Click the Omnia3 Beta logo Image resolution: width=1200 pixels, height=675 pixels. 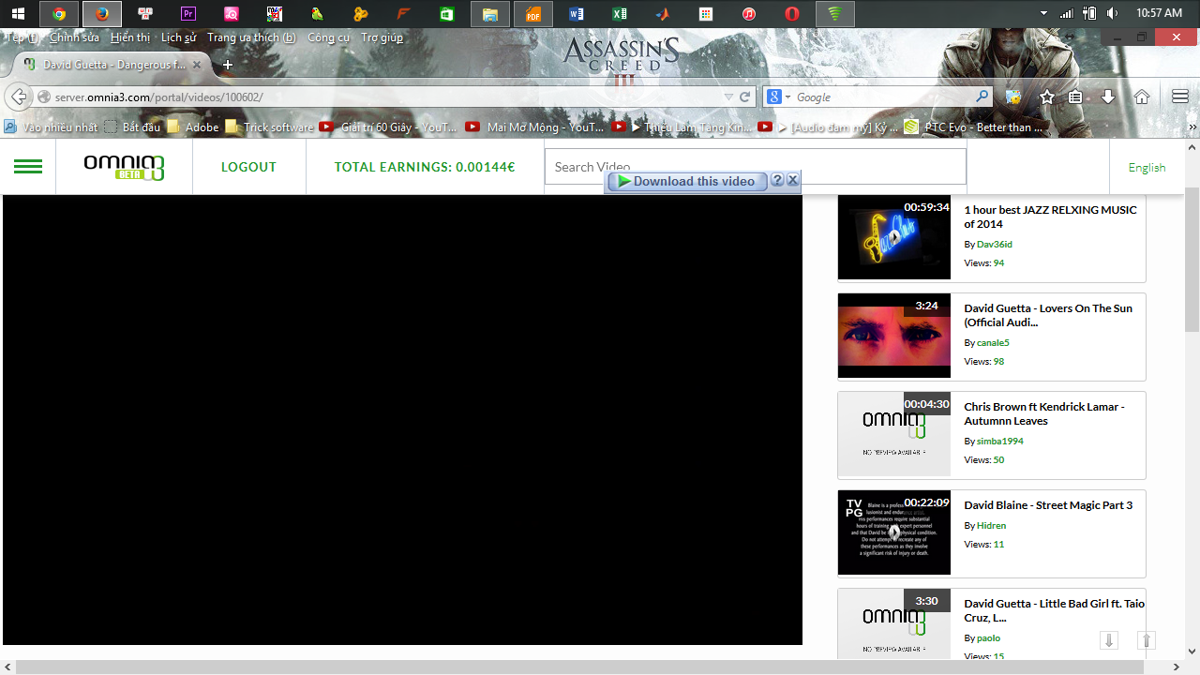point(124,167)
